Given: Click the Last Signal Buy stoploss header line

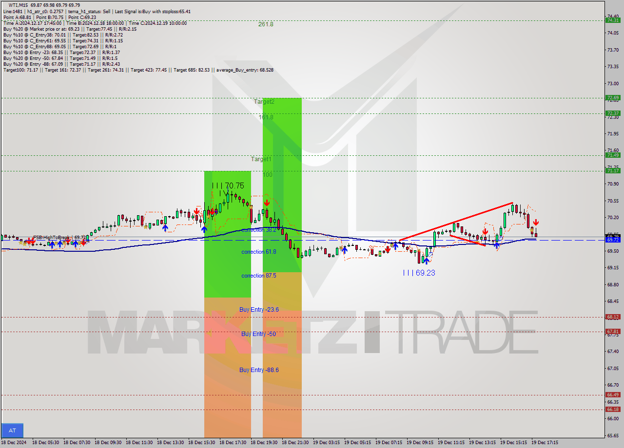Looking at the screenshot, I should [97, 11].
